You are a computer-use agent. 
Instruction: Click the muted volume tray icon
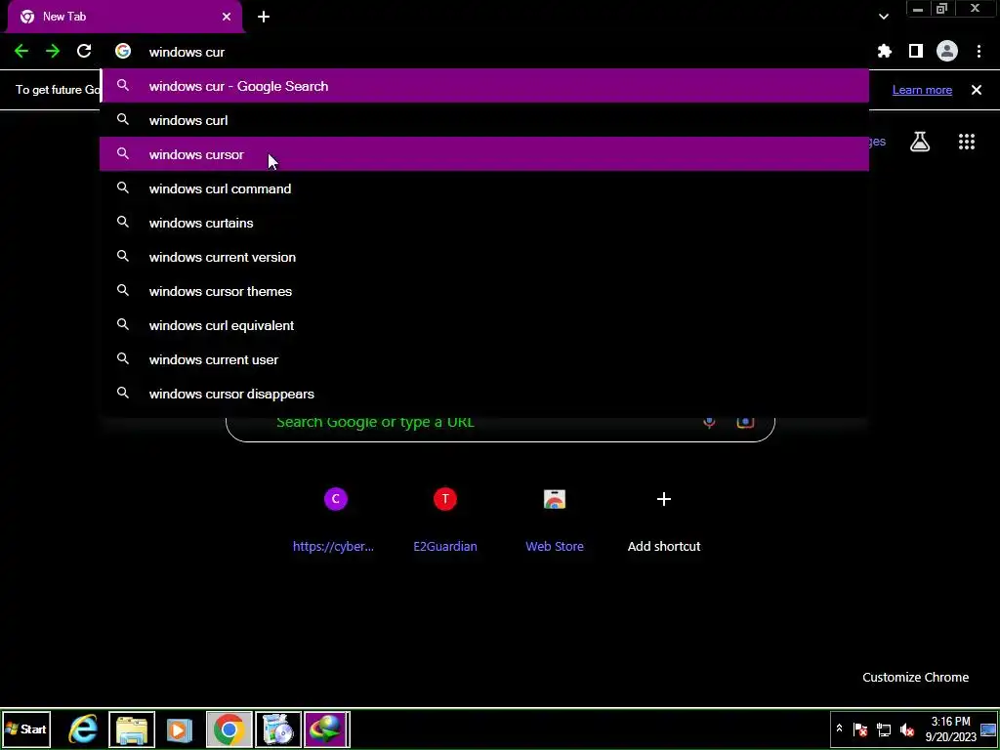coord(907,729)
